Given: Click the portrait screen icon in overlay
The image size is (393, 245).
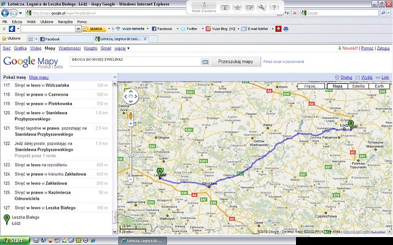Looking at the screenshot, I should pyautogui.click(x=225, y=7).
